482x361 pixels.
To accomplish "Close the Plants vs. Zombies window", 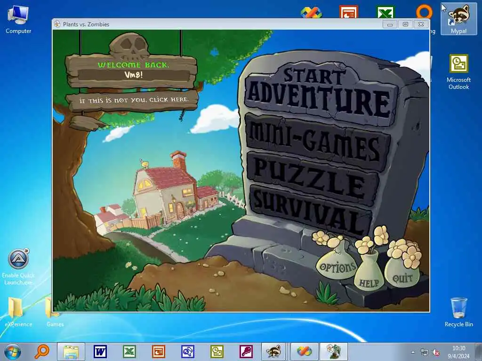I will [x=421, y=24].
